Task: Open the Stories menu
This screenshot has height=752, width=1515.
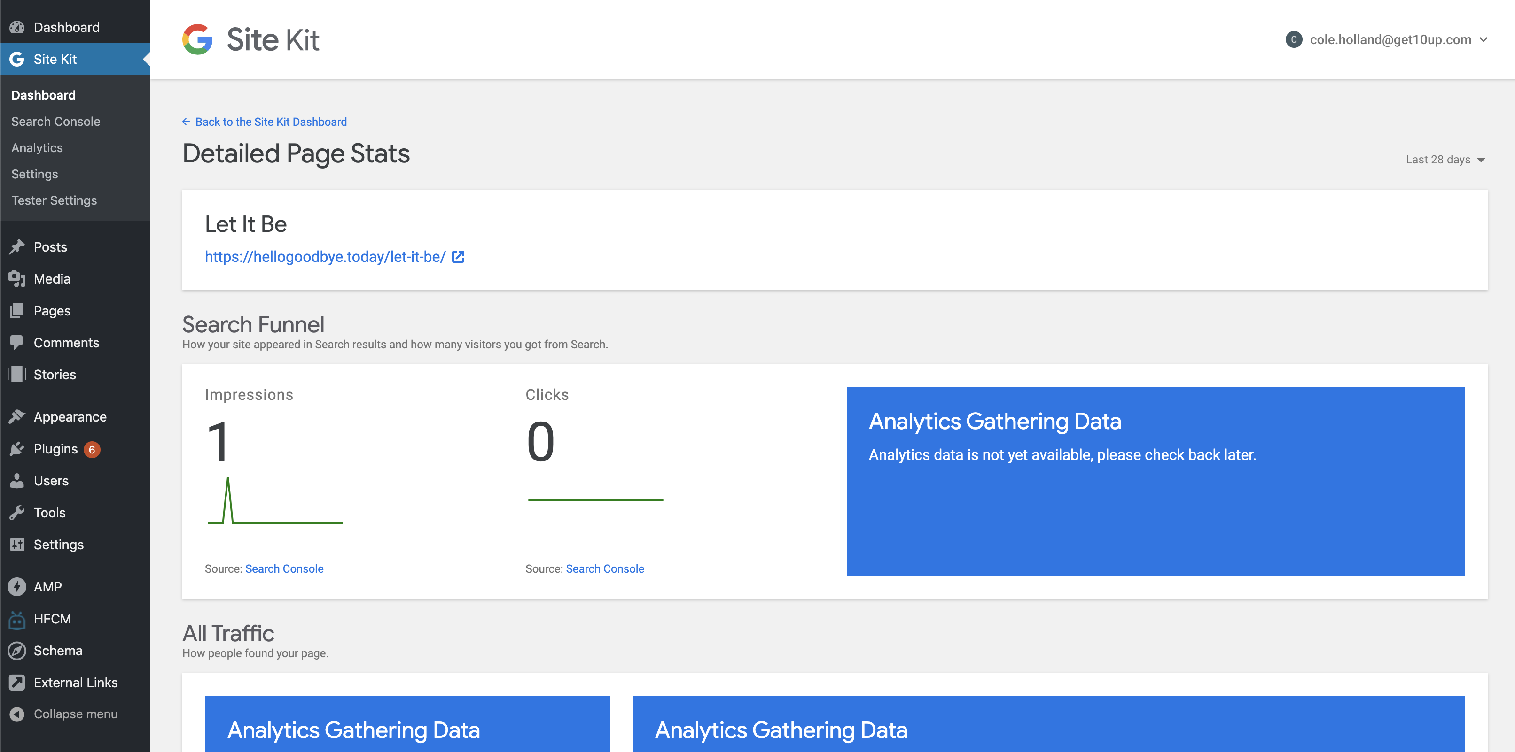Action: click(75, 374)
